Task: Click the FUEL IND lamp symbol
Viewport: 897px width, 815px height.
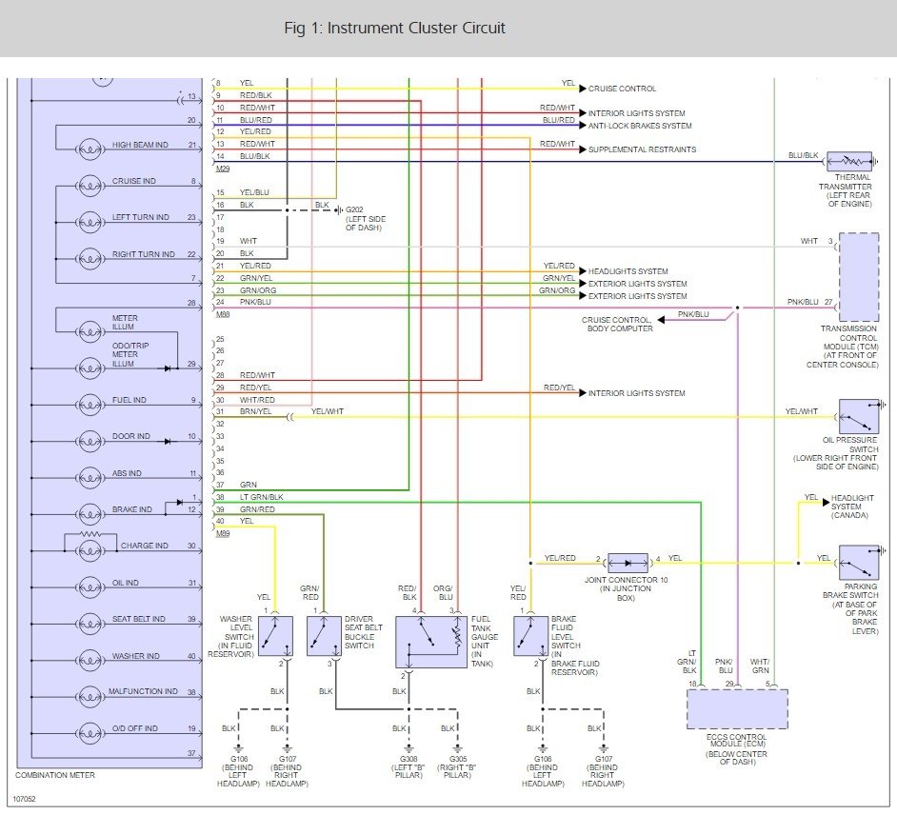Action: [x=90, y=406]
